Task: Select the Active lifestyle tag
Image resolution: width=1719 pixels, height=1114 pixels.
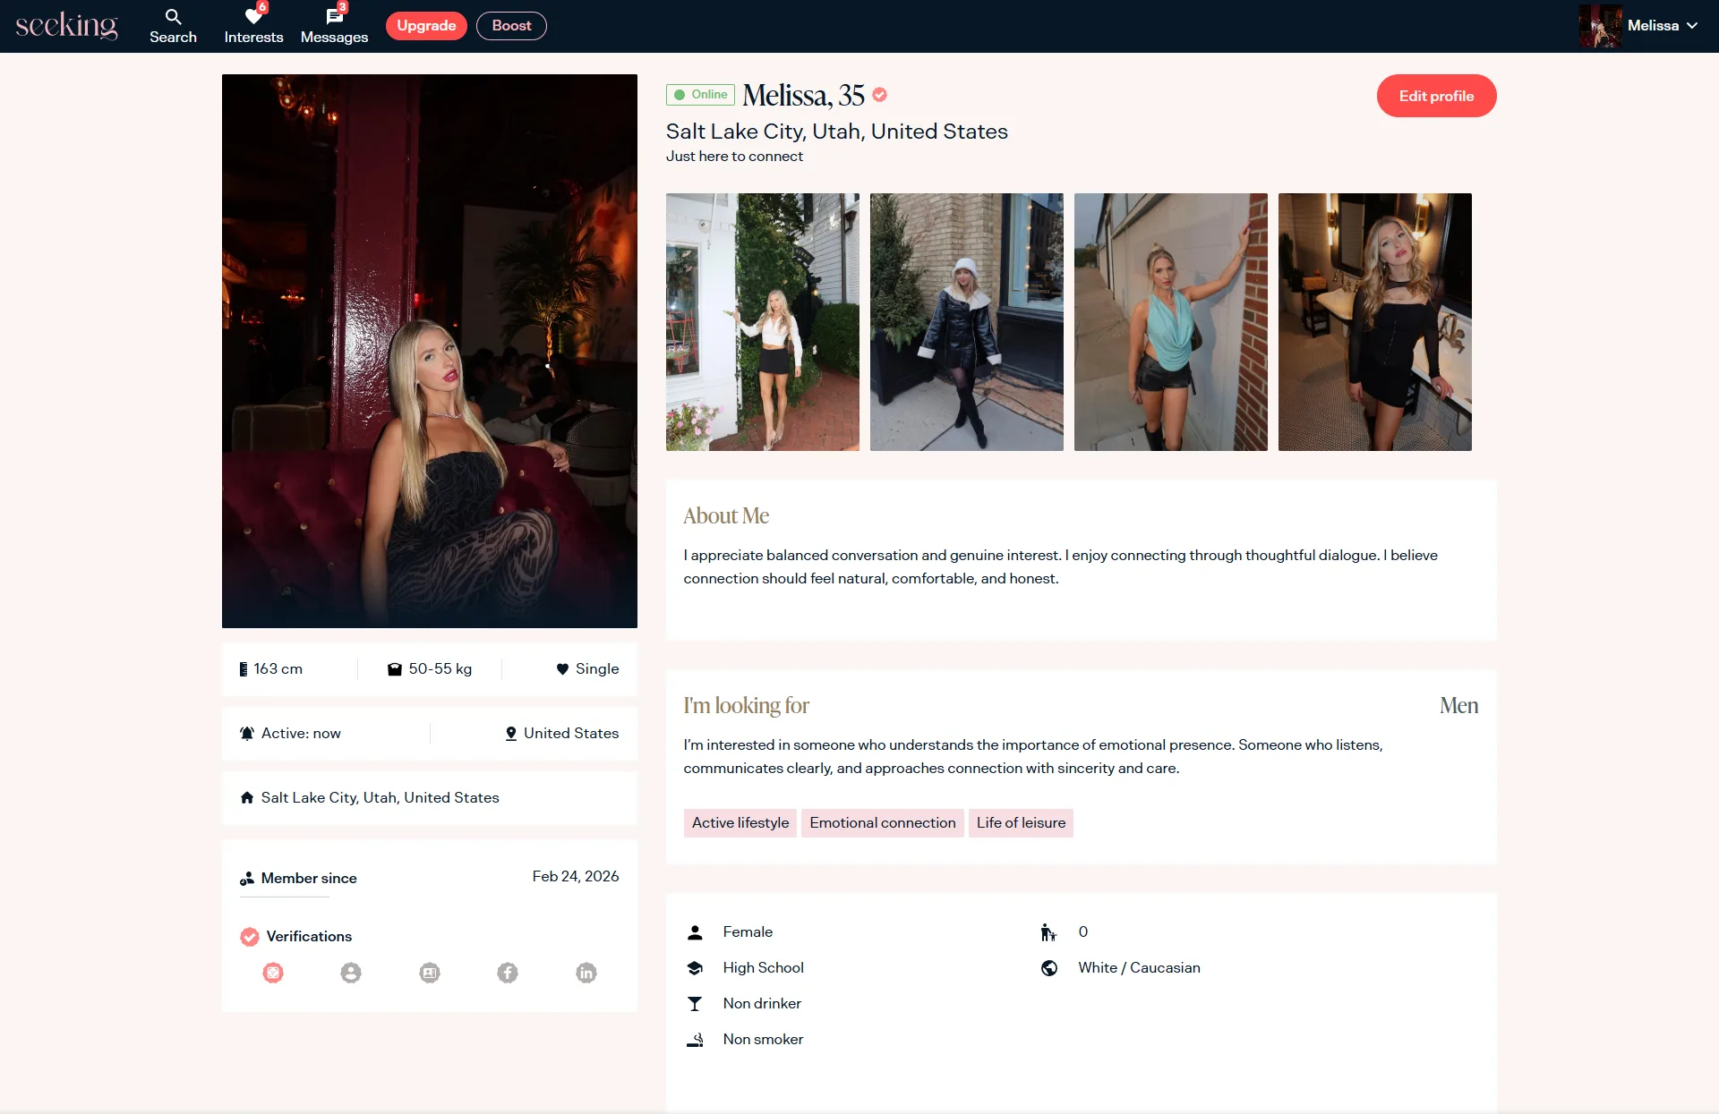Action: (740, 823)
